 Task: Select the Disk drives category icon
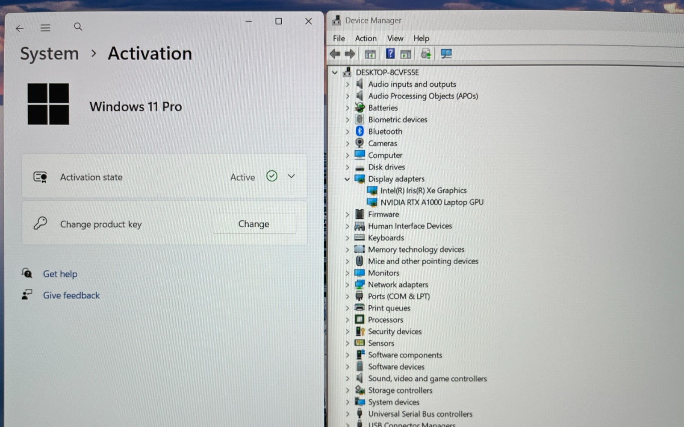tap(360, 167)
